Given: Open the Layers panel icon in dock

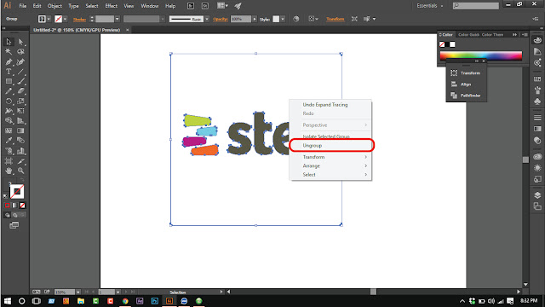Looking at the screenshot, I should 537,195.
